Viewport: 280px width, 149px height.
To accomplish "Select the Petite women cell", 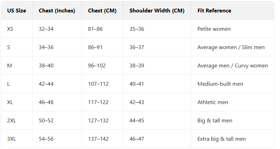I will pyautogui.click(x=214, y=29).
